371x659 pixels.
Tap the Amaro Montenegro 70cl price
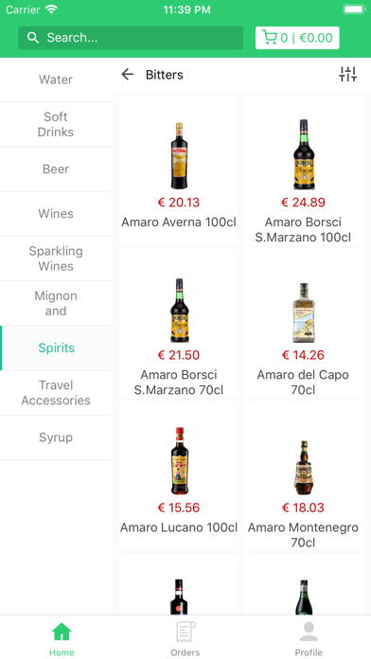click(304, 508)
